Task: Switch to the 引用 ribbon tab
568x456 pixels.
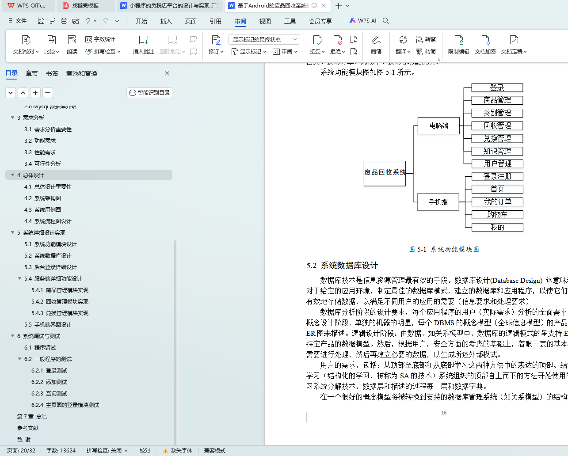Action: tap(216, 21)
